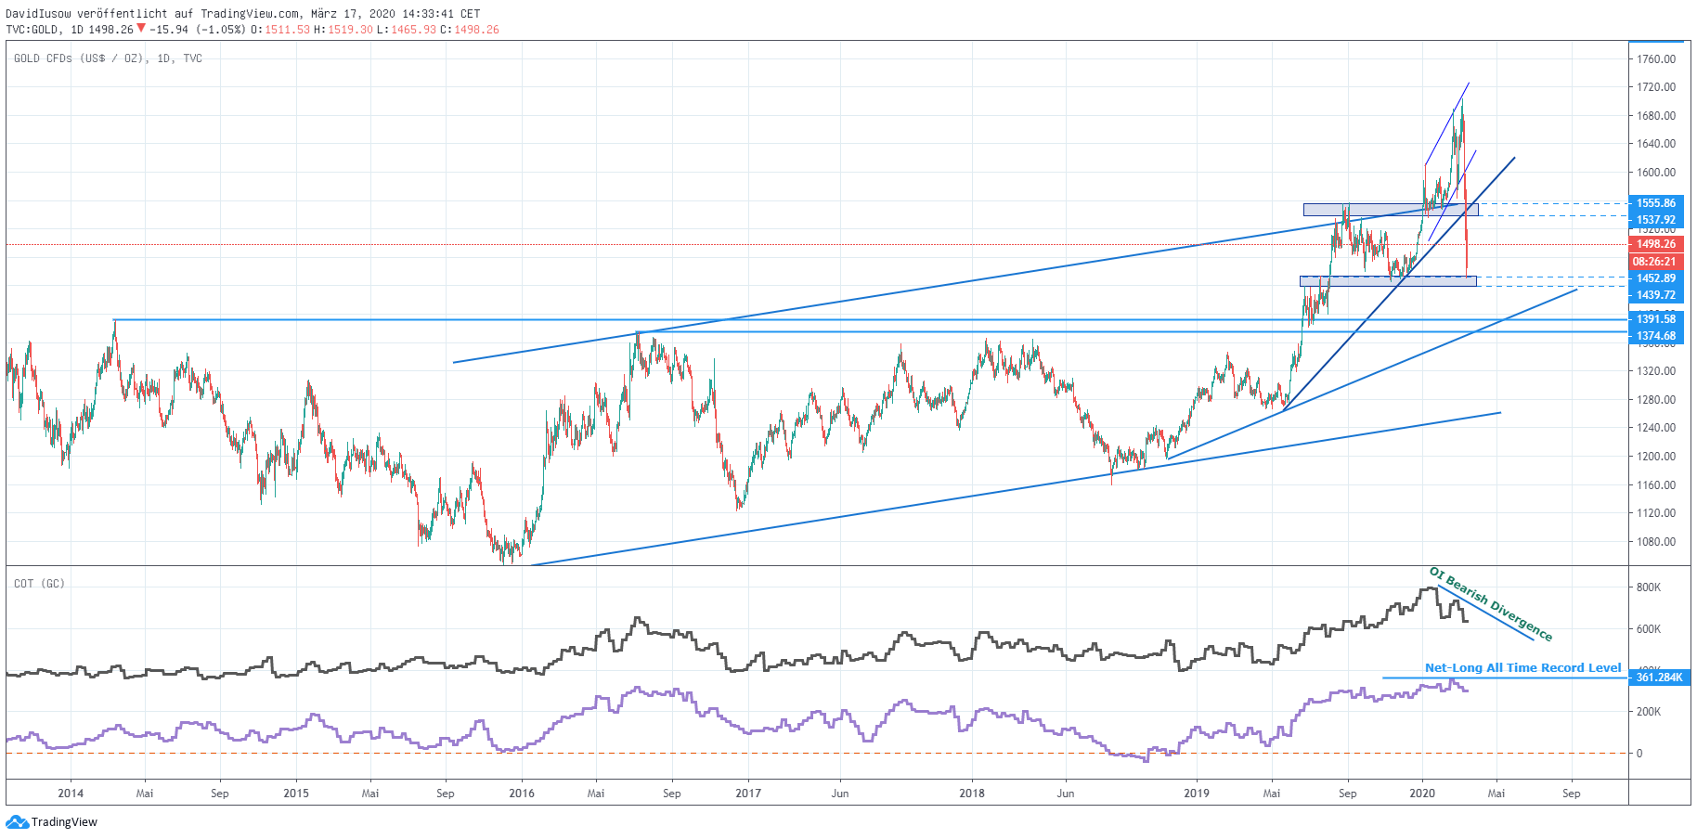Click the 1452.89 price level label

coord(1656,278)
